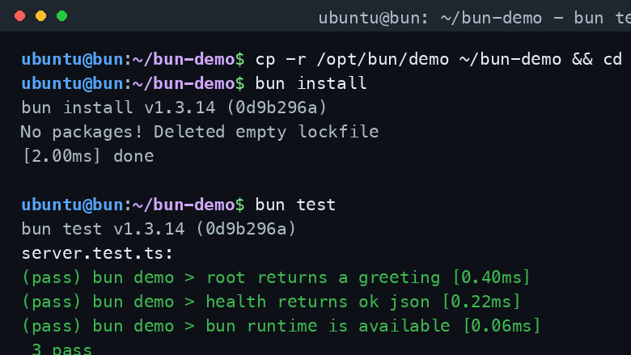Click the prompt on the cp command line

(x=133, y=60)
